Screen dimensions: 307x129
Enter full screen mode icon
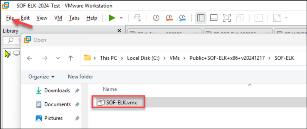[x=227, y=18]
